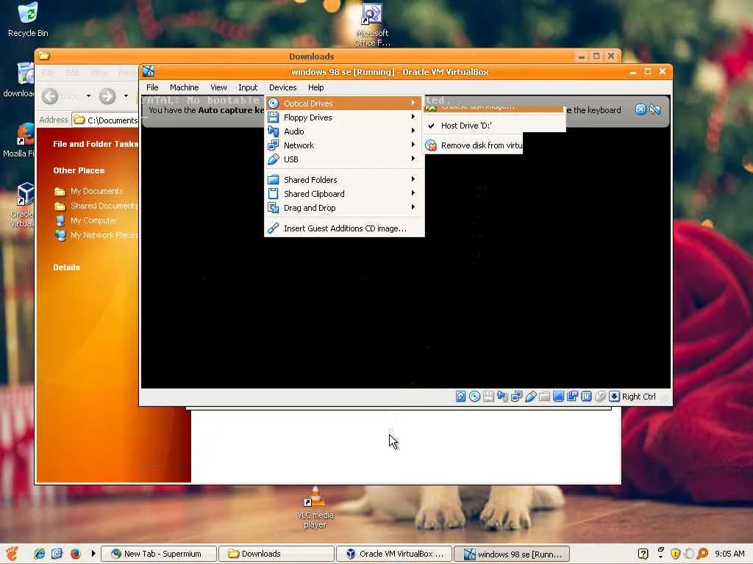Toggle the Host Drive 'D:' checkmark

click(494, 126)
